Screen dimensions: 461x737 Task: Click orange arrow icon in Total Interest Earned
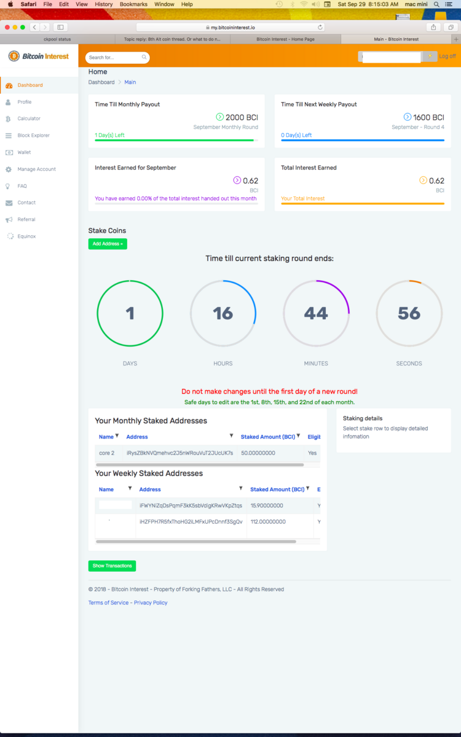click(424, 181)
